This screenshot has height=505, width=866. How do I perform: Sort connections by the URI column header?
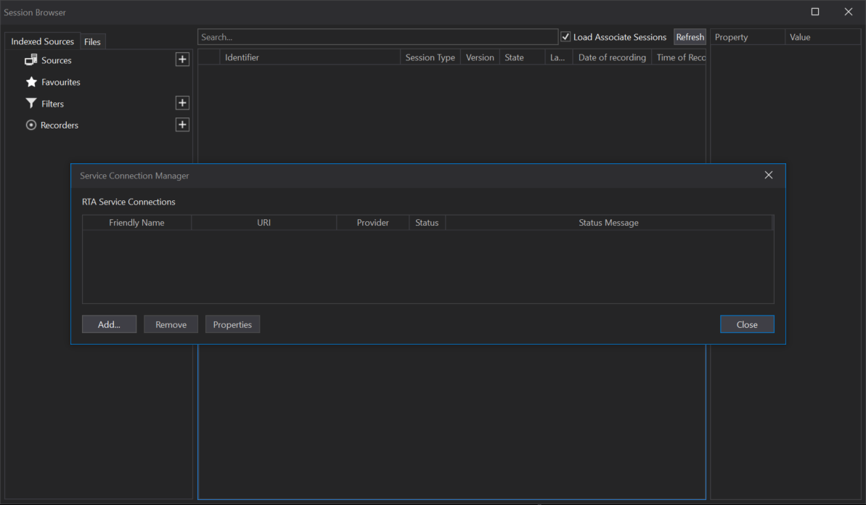(x=264, y=222)
